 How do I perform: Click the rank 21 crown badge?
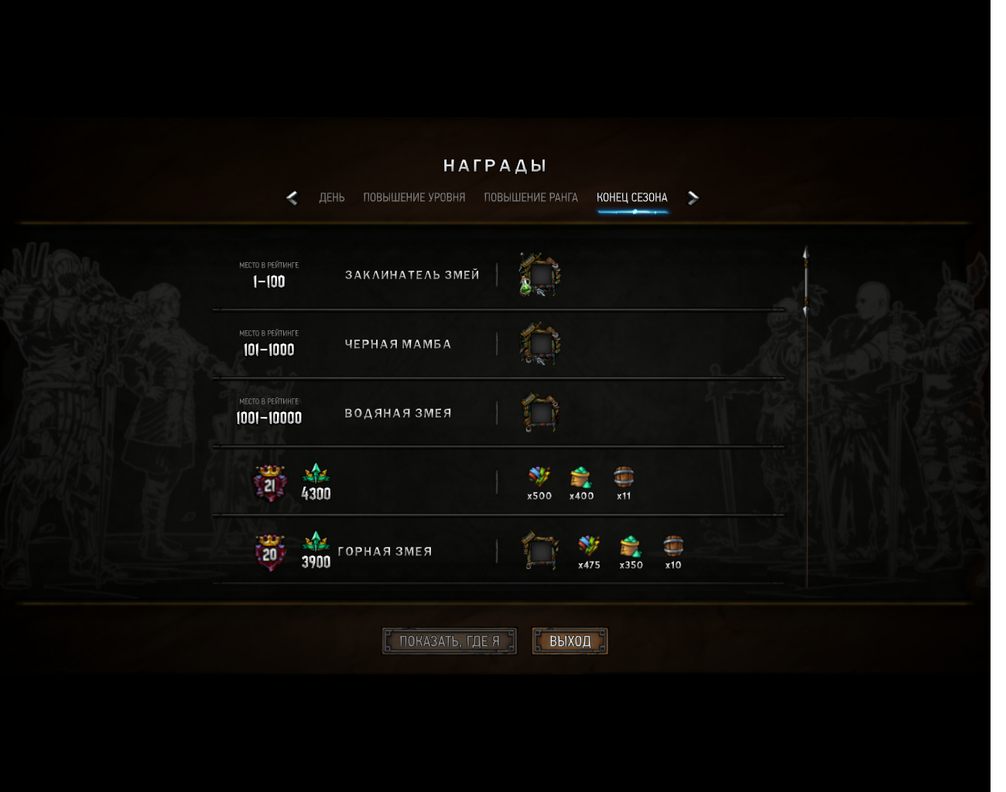tap(270, 484)
